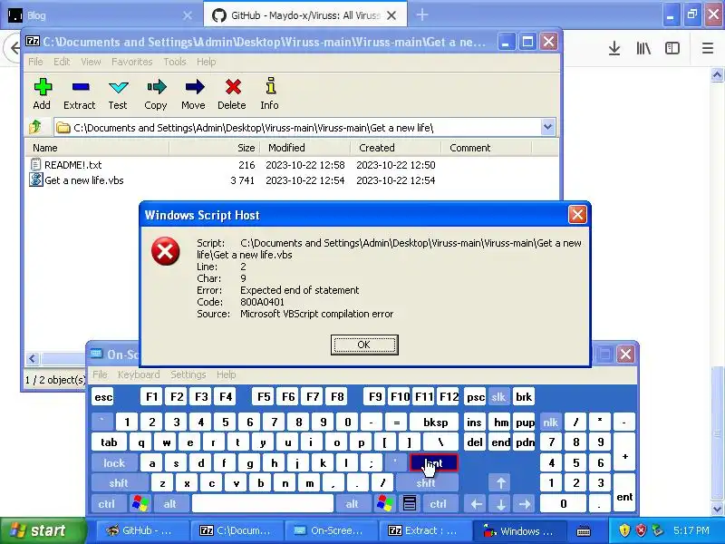This screenshot has height=544, width=725.
Task: Switch to the Blog browser tab
Action: [x=101, y=15]
